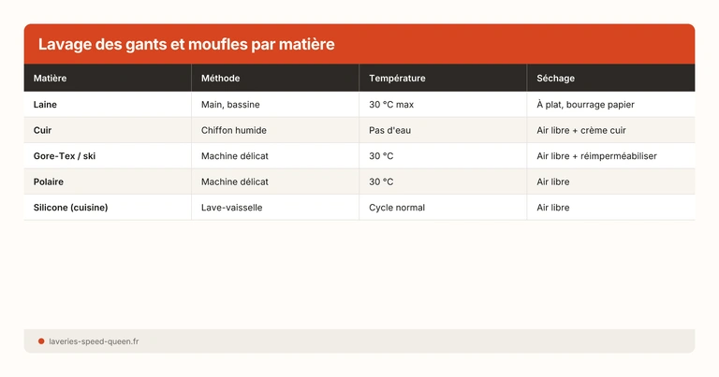Click the 'Lave-vaisselle' method cell
Image resolution: width=719 pixels, height=377 pixels.
pos(231,208)
